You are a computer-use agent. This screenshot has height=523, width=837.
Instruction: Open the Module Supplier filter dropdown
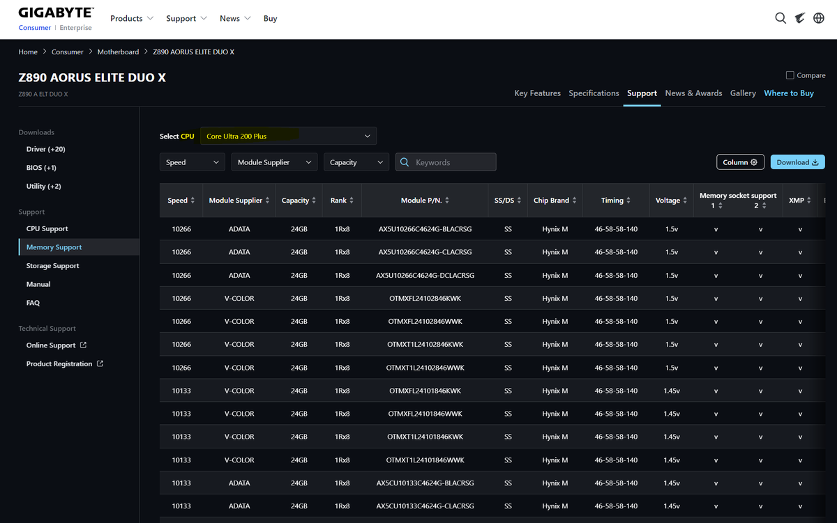click(274, 162)
